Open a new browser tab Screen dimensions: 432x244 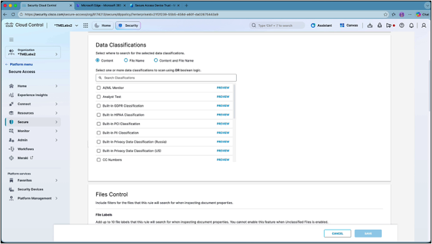186,5
